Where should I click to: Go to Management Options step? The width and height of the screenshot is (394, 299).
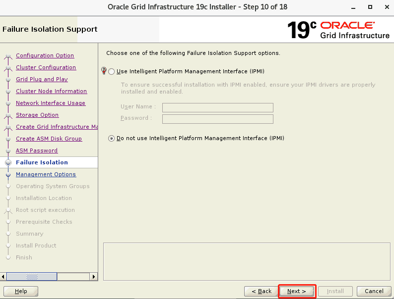(46, 174)
